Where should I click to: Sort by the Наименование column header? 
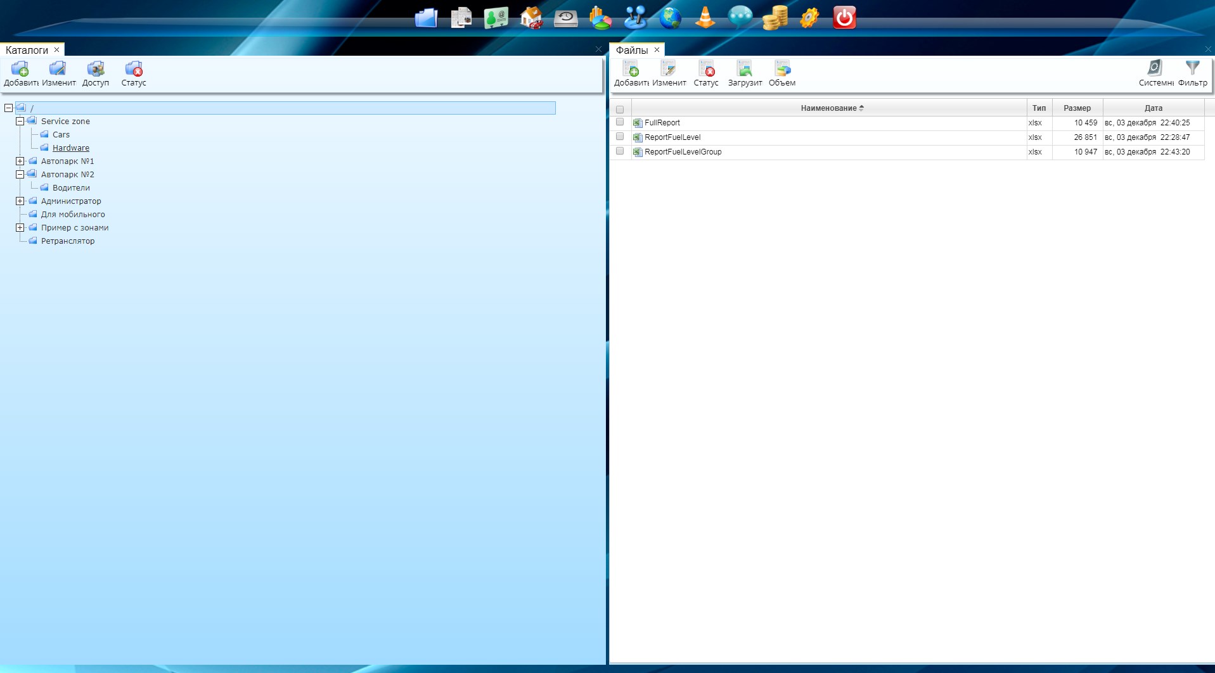(828, 108)
